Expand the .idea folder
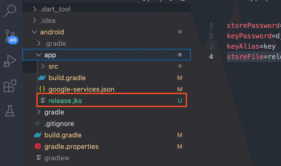Screen dimensions: 281x166 tap(34, 21)
